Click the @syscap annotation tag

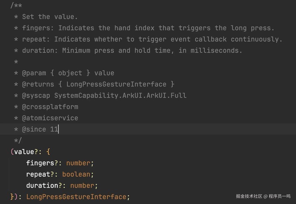click(36, 96)
